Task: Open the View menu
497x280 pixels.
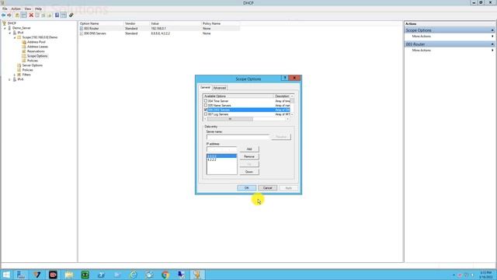Action: [28, 9]
